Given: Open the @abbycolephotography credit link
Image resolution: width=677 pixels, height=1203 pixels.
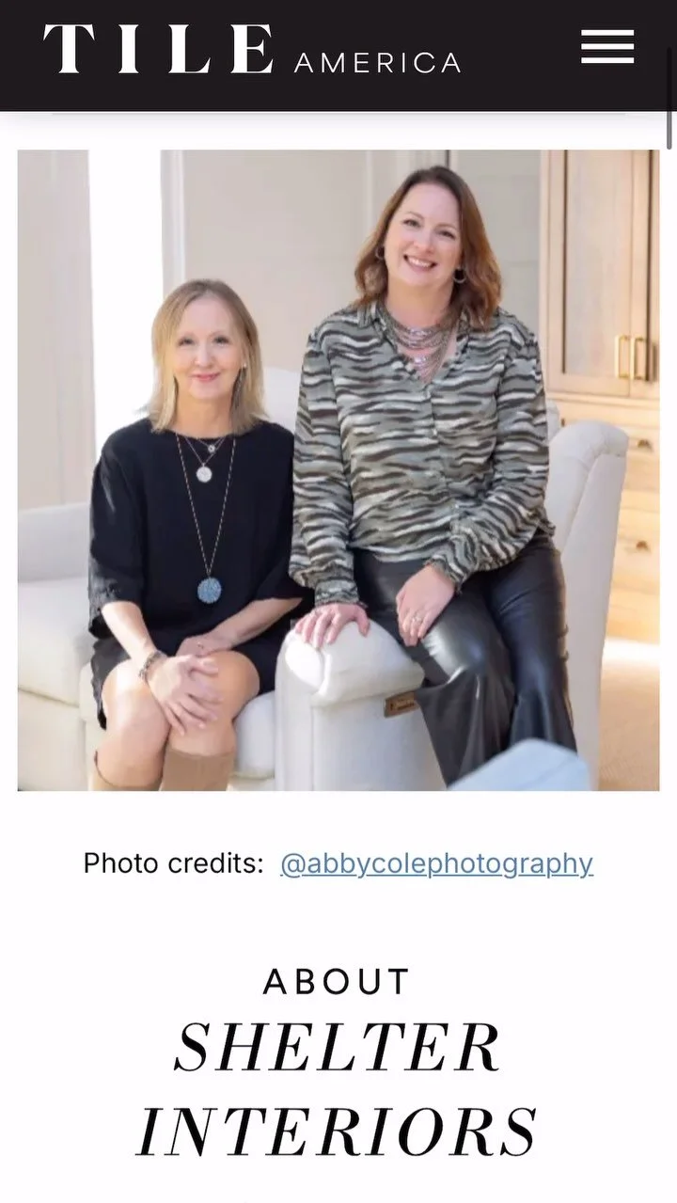Looking at the screenshot, I should pyautogui.click(x=436, y=863).
